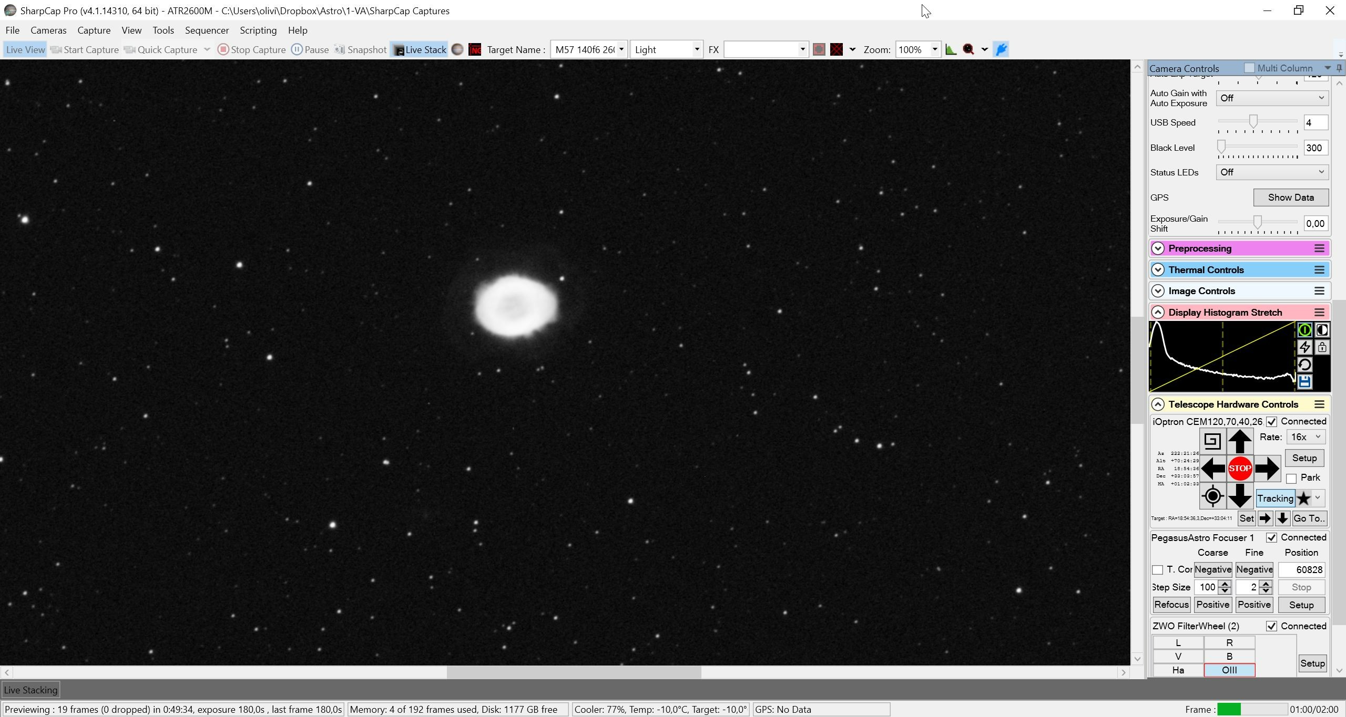Click the Coarse Negative focuser button
The width and height of the screenshot is (1346, 717).
point(1213,569)
